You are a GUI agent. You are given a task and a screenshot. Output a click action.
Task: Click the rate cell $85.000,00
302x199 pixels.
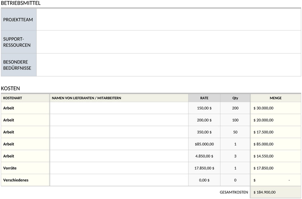[x=204, y=144]
